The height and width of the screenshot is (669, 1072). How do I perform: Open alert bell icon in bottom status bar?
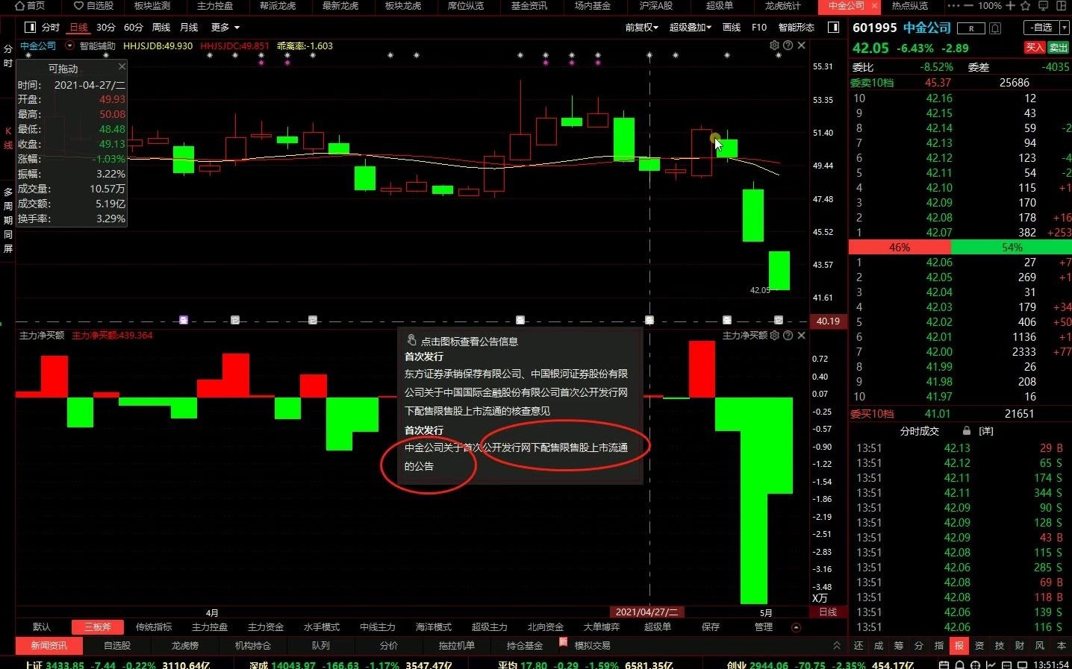coord(959,665)
